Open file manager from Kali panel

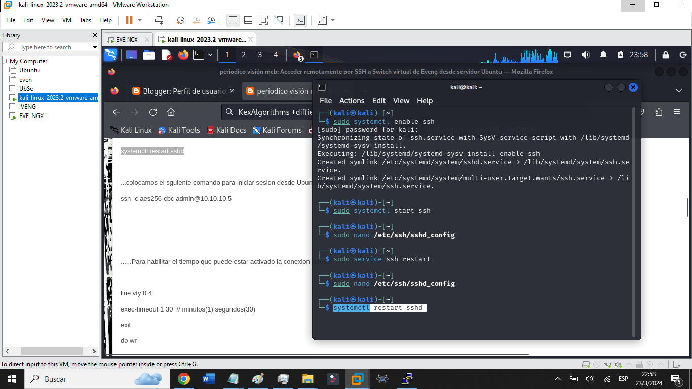[149, 55]
